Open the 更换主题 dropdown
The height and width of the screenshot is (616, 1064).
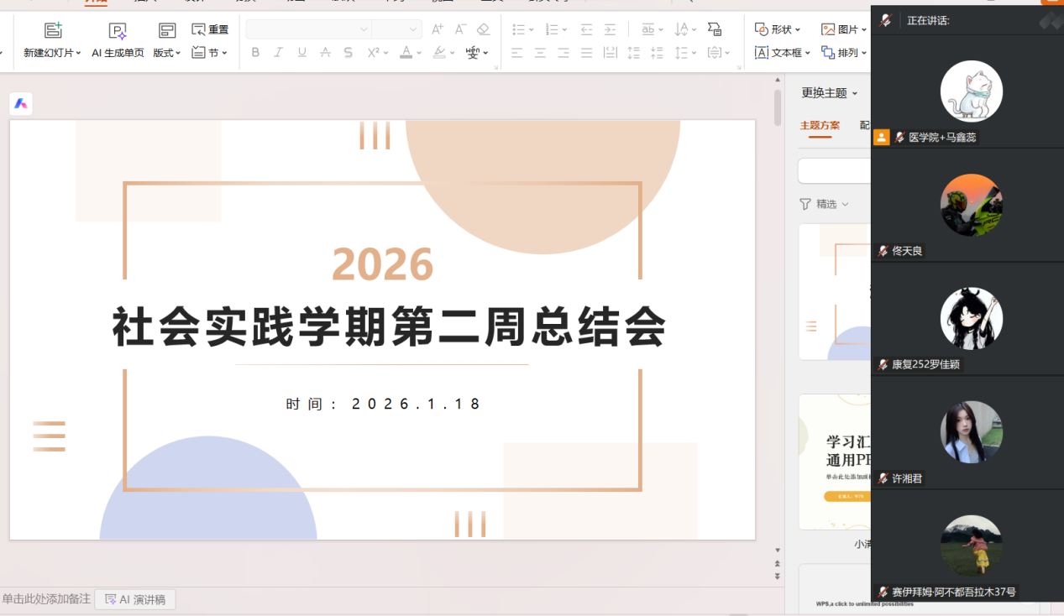[829, 93]
